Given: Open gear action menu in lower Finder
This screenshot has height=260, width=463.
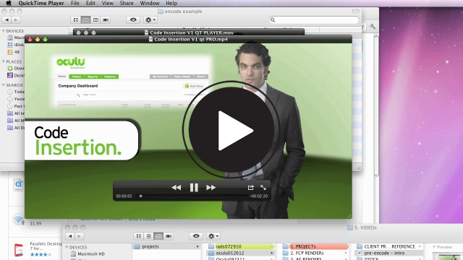Looking at the screenshot, I should coord(213,236).
